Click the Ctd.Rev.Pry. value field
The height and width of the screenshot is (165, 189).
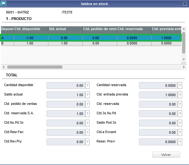click(x=66, y=142)
